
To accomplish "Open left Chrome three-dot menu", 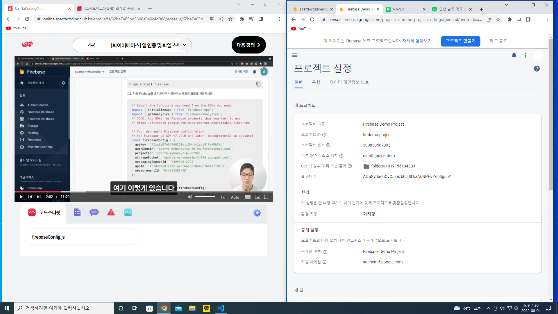I will pos(279,19).
